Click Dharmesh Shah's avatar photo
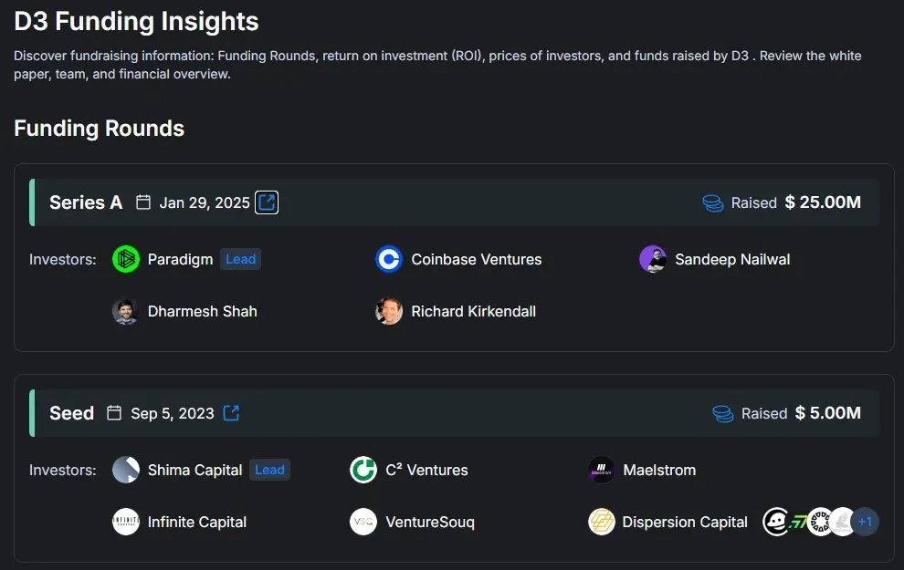Image resolution: width=904 pixels, height=570 pixels. coord(126,312)
